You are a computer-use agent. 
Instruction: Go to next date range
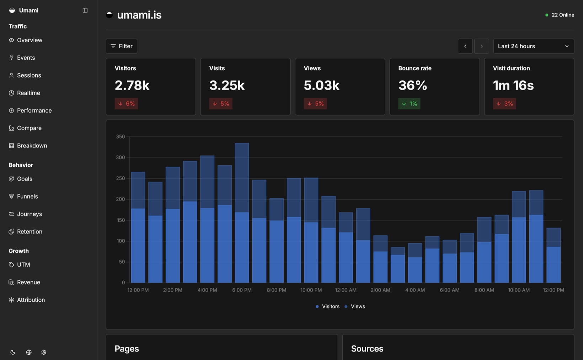click(x=482, y=46)
